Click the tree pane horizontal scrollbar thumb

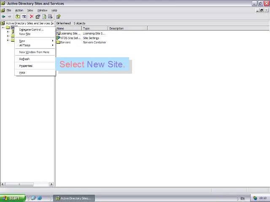[x=19, y=184]
